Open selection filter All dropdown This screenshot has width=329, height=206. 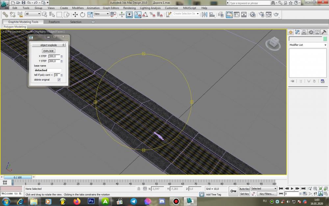coord(33,14)
